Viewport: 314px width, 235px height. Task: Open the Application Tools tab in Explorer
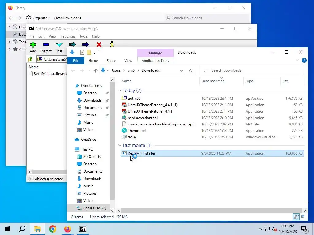[x=155, y=61]
